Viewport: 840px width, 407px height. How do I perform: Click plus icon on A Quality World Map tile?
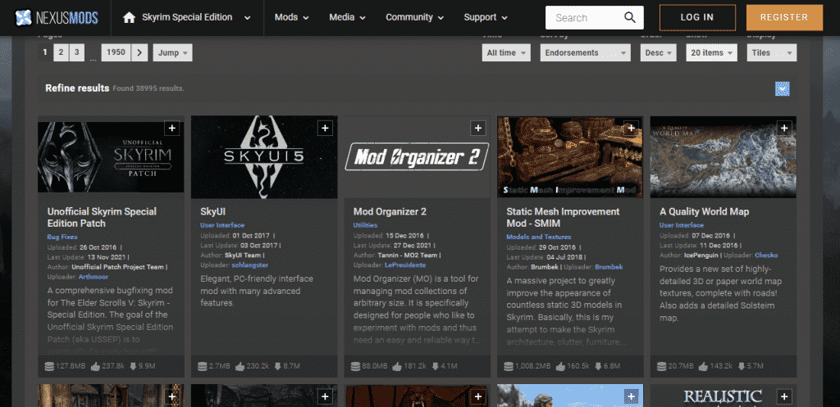(x=785, y=128)
